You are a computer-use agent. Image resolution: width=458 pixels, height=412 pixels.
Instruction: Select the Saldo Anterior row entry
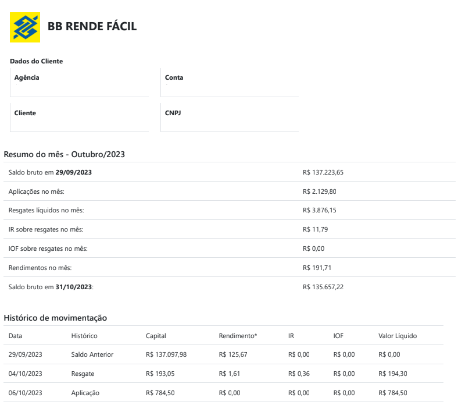(x=223, y=354)
